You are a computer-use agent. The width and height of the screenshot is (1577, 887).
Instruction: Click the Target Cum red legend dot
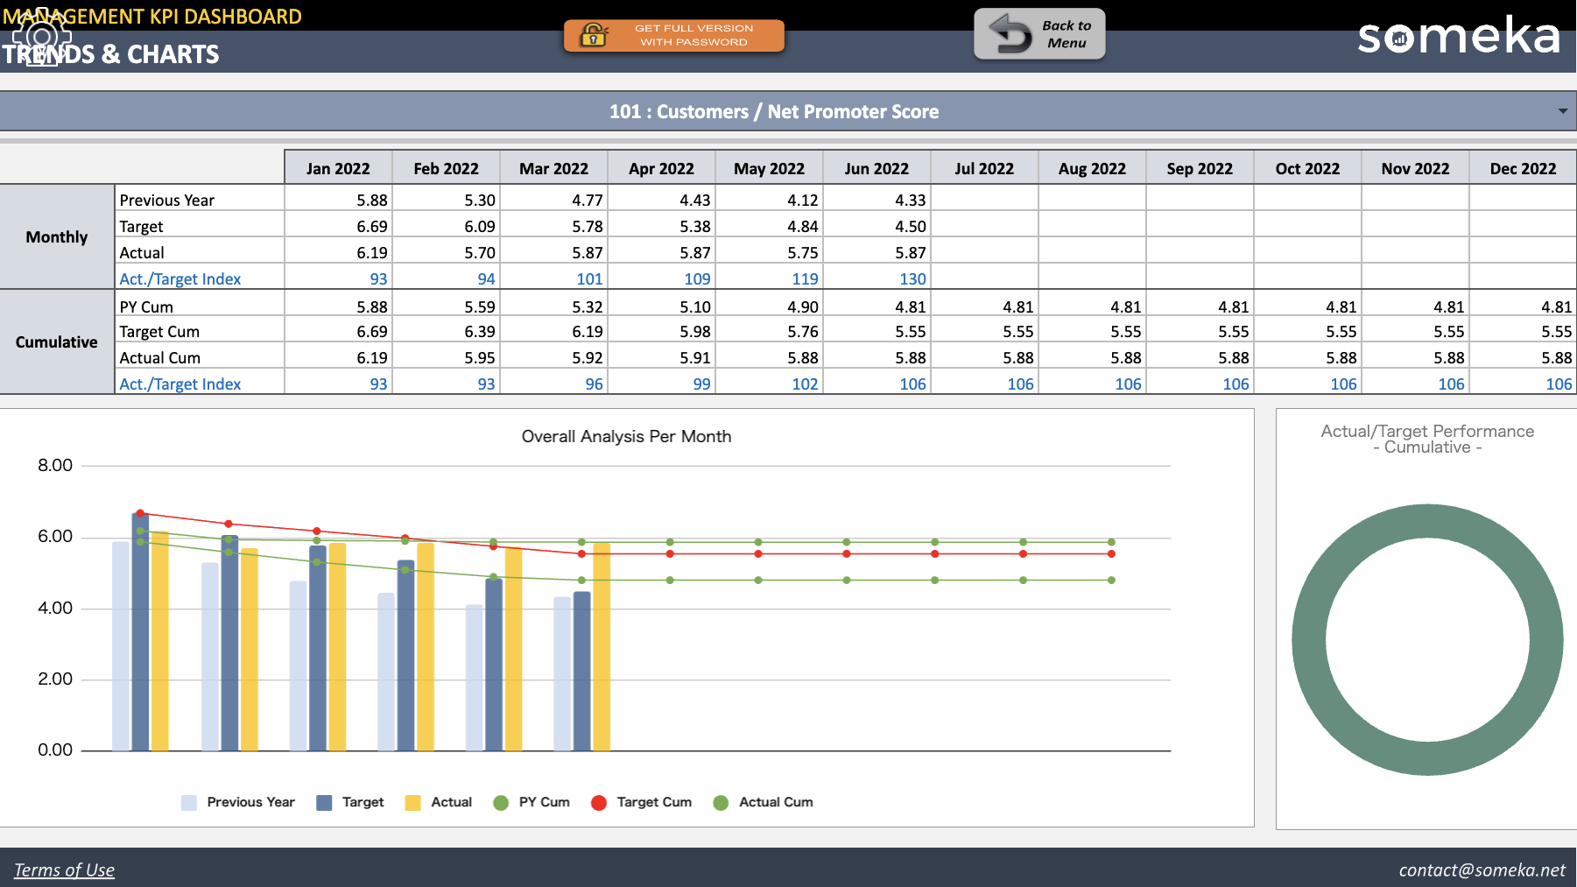click(x=599, y=802)
